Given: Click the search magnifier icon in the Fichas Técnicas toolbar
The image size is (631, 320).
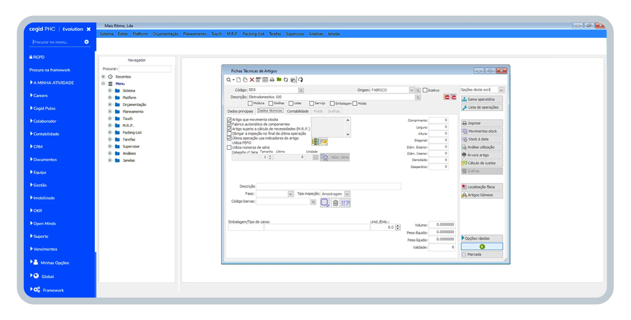Looking at the screenshot, I should point(228,80).
